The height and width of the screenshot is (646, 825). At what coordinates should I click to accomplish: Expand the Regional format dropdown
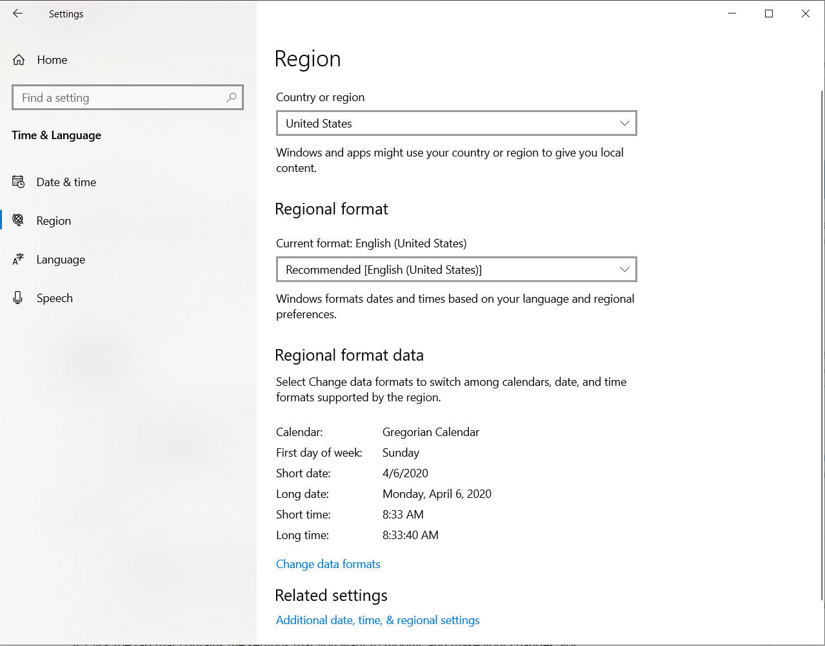(x=456, y=269)
